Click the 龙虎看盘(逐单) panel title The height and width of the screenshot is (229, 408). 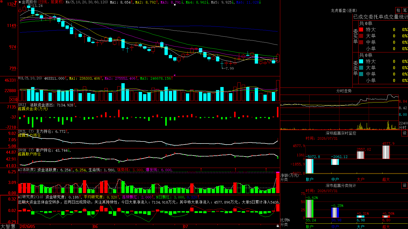point(344,10)
